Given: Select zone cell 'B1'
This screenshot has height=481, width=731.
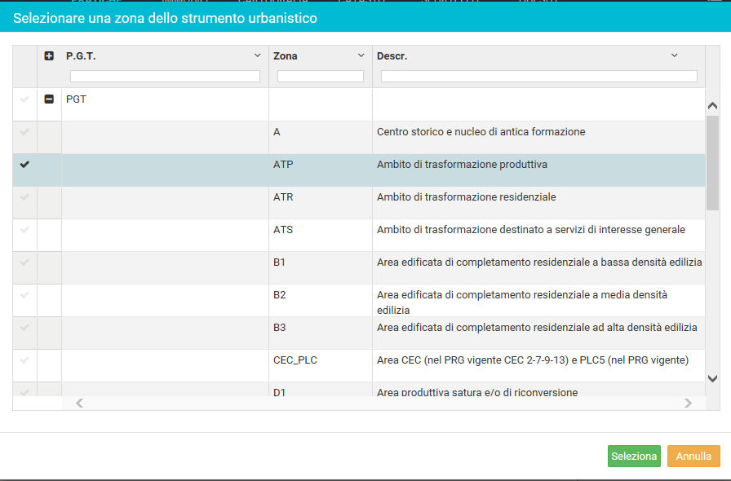Looking at the screenshot, I should (279, 263).
